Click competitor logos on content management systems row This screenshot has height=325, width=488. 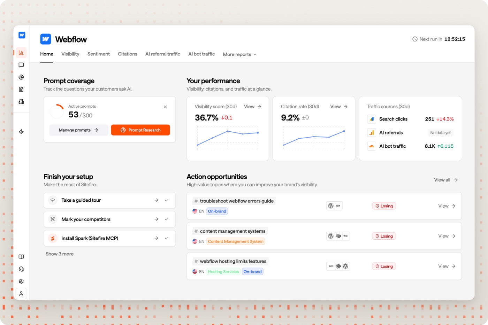[338, 236]
